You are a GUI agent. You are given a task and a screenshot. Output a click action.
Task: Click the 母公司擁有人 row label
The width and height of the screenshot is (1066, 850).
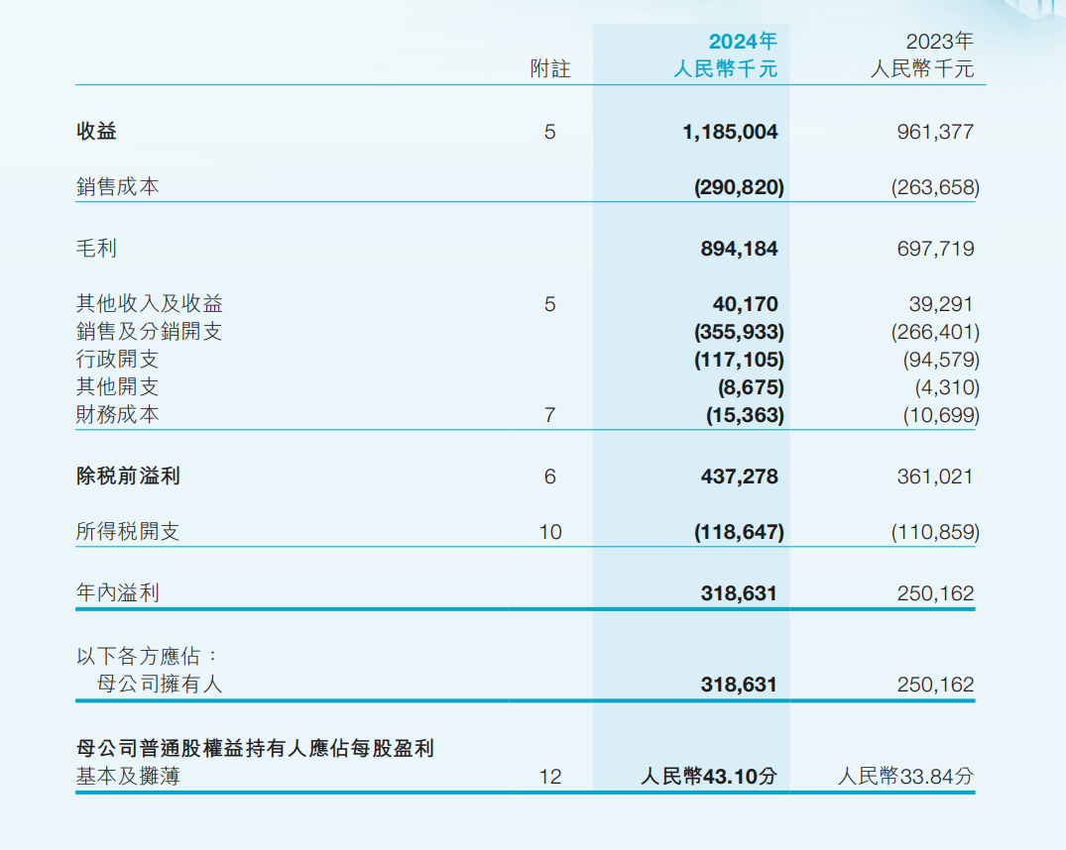click(160, 685)
